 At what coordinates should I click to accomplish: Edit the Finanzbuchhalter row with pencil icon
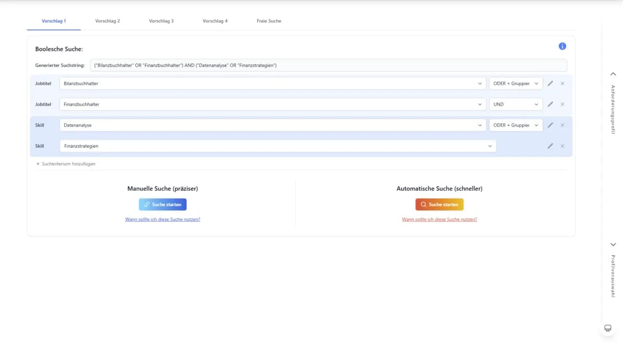point(550,104)
